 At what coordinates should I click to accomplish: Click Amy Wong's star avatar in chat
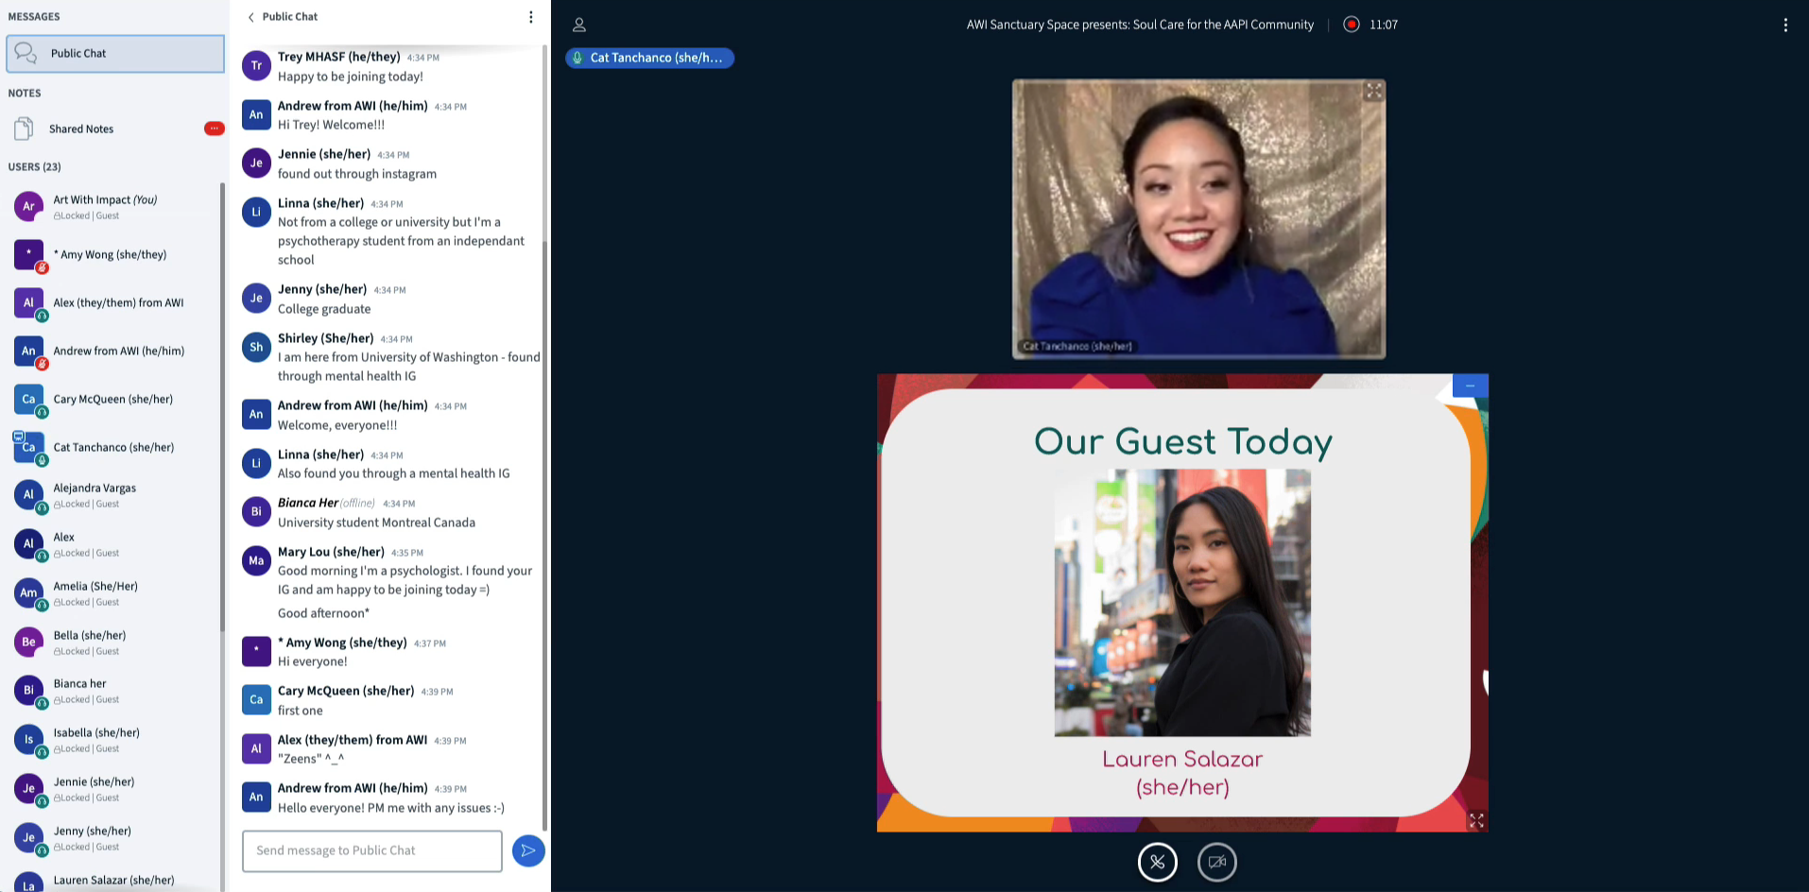tap(256, 651)
